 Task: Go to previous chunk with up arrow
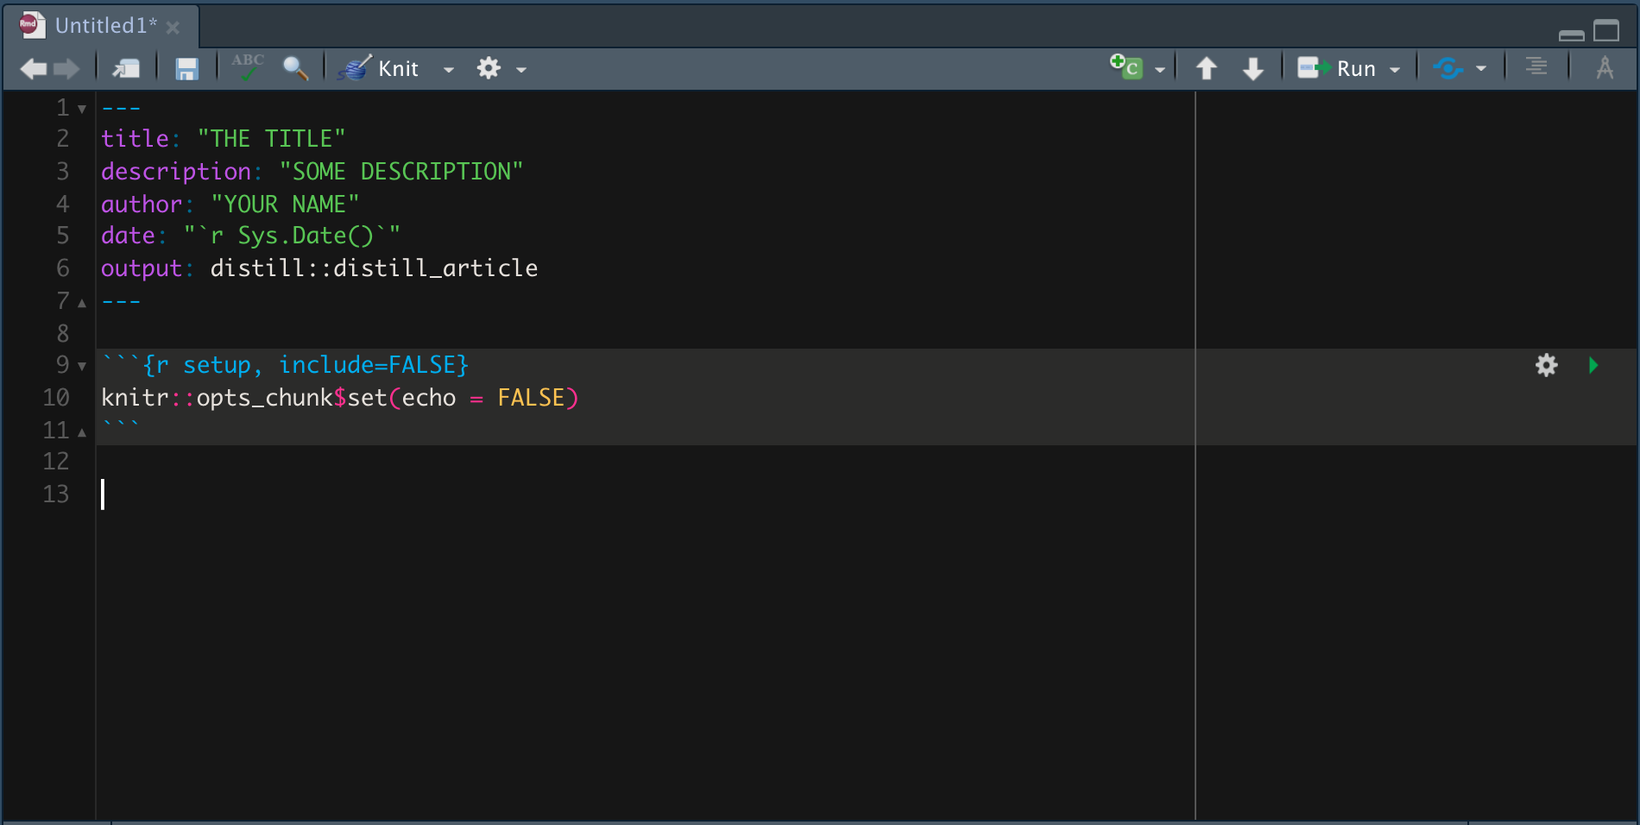(1207, 68)
